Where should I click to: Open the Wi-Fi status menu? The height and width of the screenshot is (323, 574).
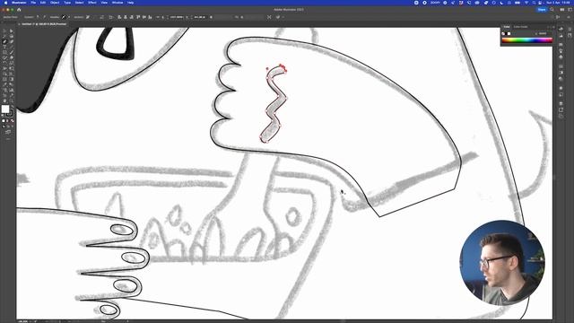click(x=526, y=3)
